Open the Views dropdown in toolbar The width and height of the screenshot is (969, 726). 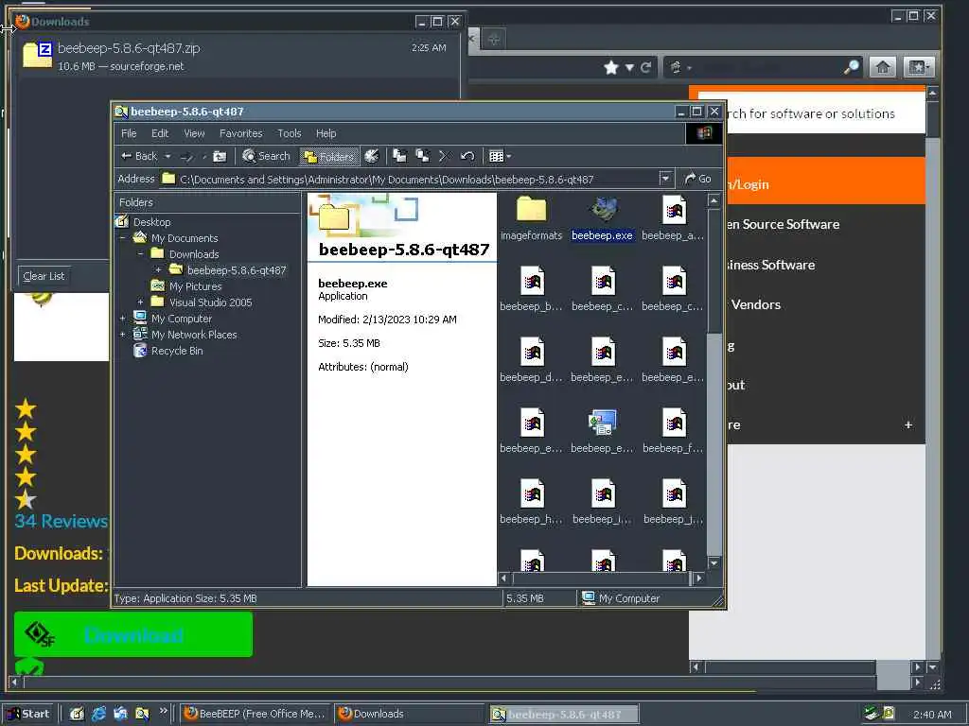pos(500,156)
